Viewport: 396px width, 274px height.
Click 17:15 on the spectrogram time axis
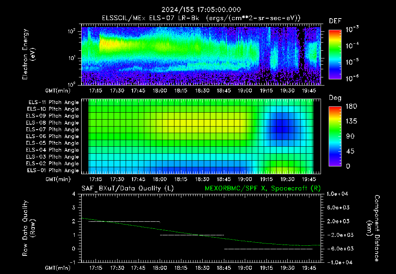(96, 91)
